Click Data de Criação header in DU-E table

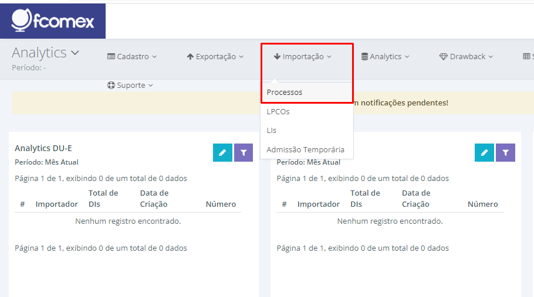(x=154, y=199)
